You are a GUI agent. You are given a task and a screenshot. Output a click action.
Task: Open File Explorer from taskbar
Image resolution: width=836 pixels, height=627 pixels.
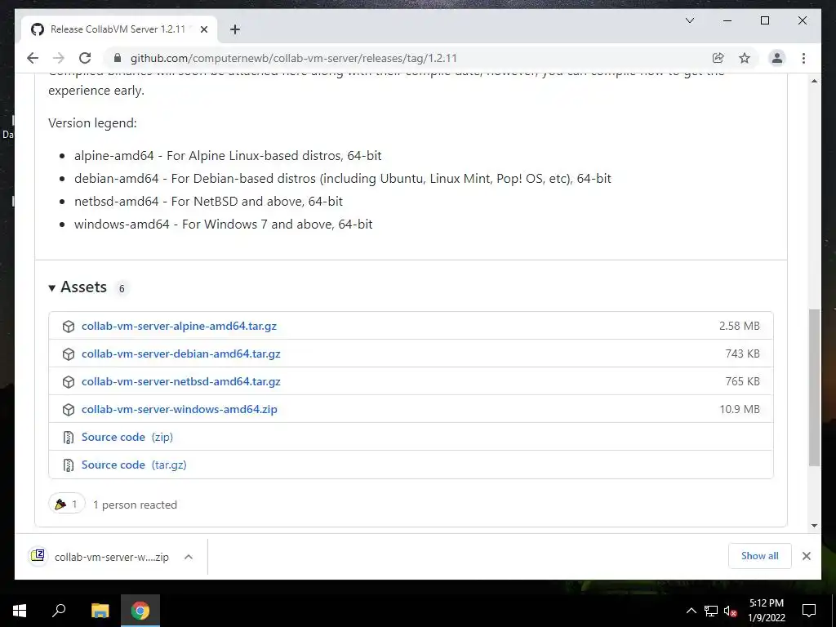100,611
